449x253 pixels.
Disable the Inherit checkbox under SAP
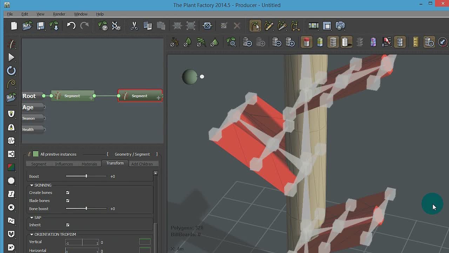point(68,225)
